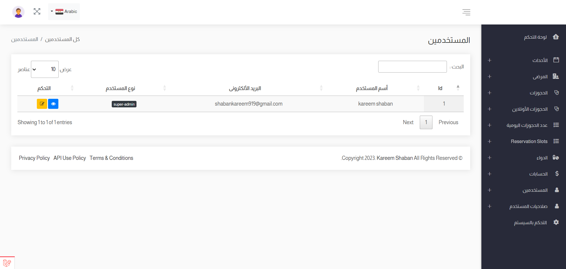
Task: Click the المرضى patients icon
Action: pos(556,76)
